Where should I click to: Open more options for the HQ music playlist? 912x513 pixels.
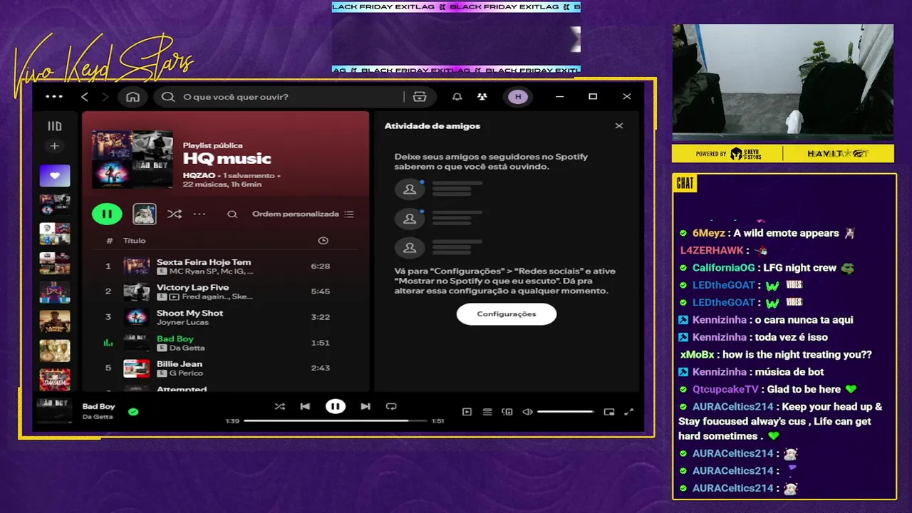click(x=199, y=214)
